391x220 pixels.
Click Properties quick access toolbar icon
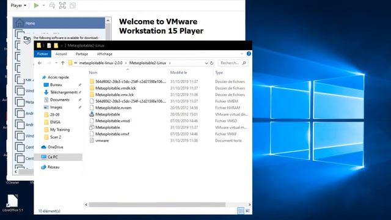[x=49, y=45]
